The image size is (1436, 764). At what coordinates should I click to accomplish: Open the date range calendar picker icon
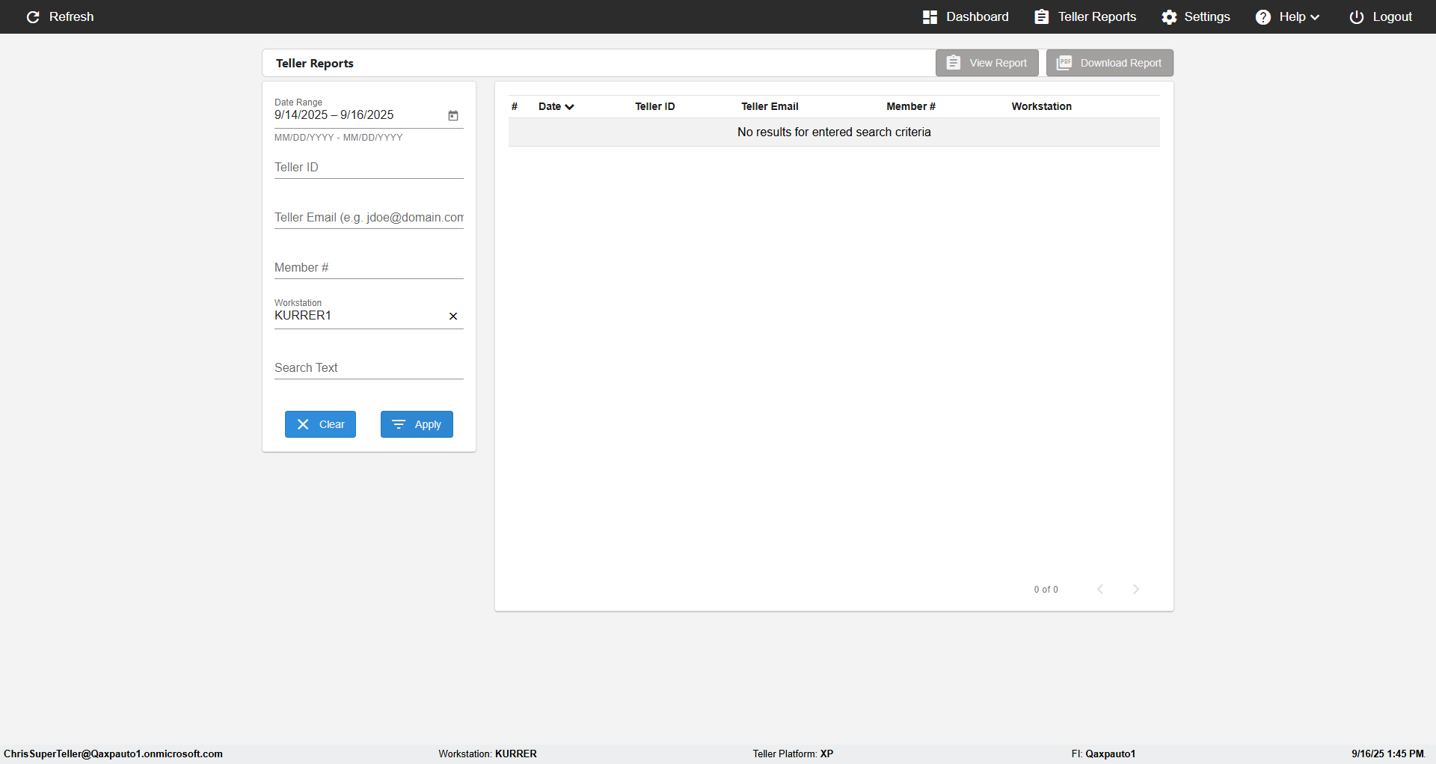pyautogui.click(x=453, y=115)
